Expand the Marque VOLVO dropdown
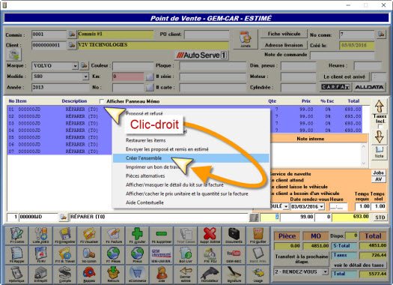Image resolution: width=393 pixels, height=285 pixels. point(75,66)
